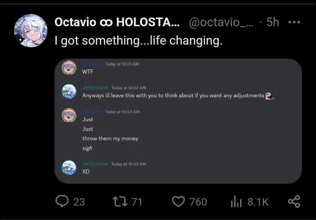Click the emoji after the adjustments message

click(270, 95)
